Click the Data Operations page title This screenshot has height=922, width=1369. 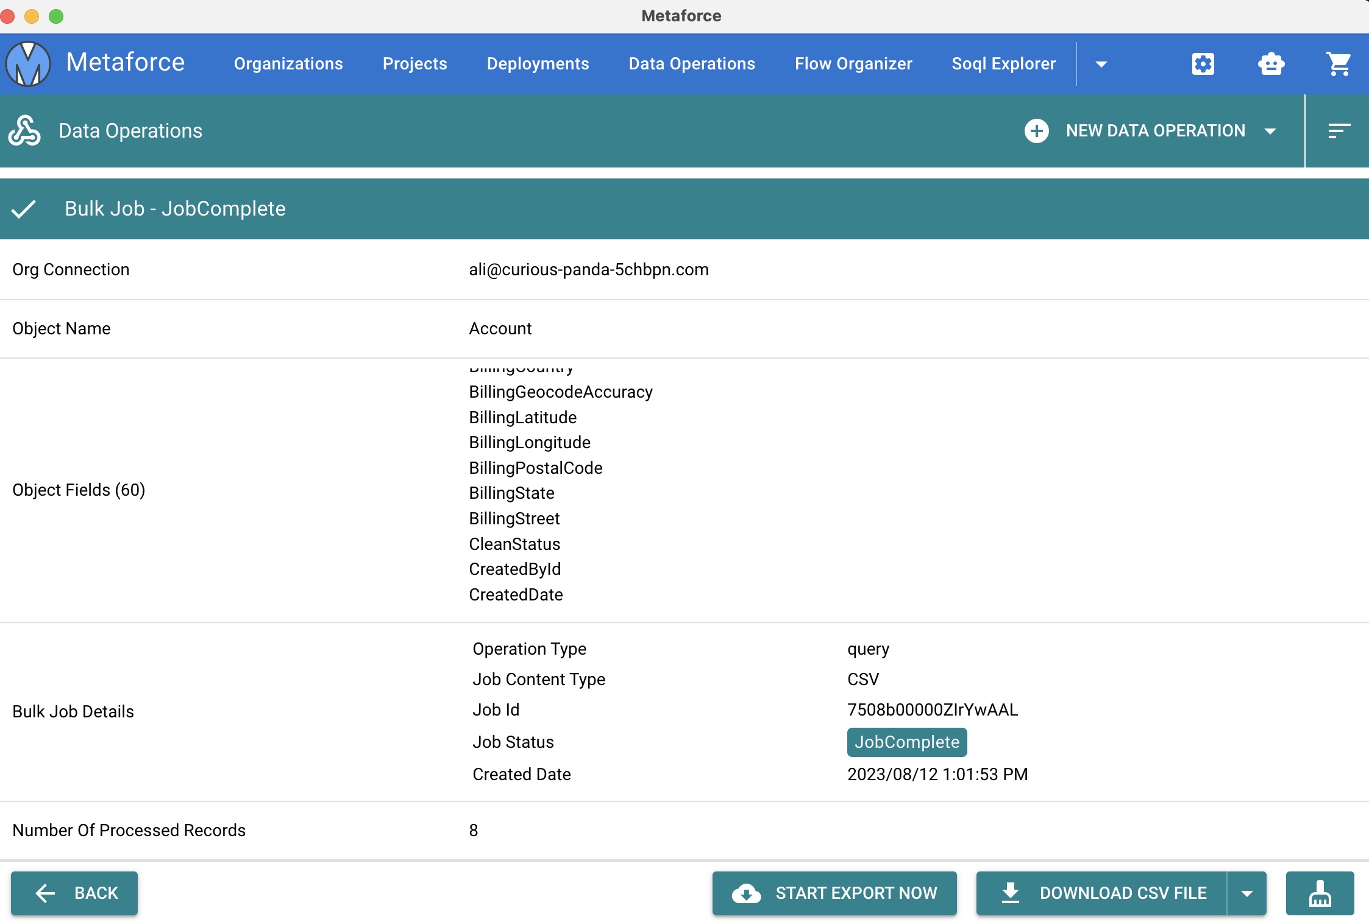click(130, 131)
